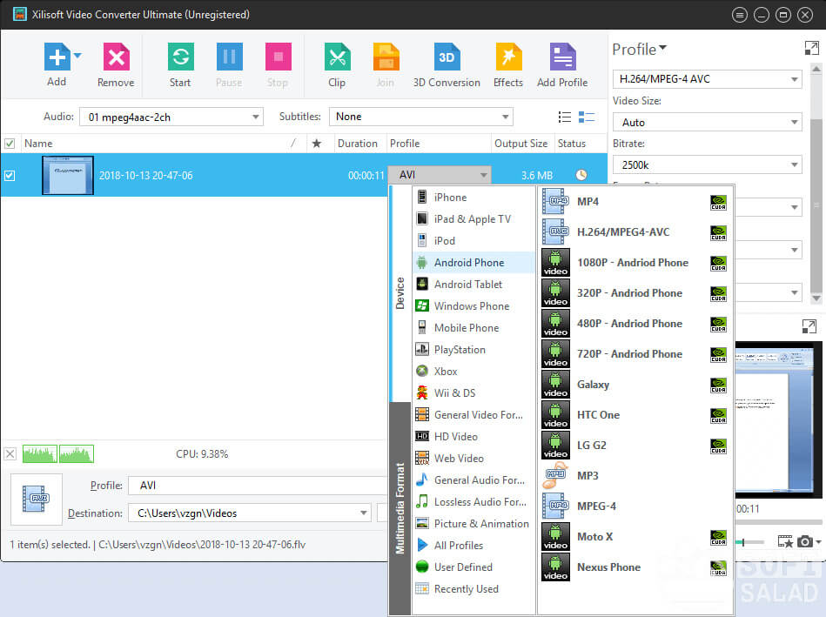Click the video thumbnail in file list
The width and height of the screenshot is (826, 617).
coord(68,176)
